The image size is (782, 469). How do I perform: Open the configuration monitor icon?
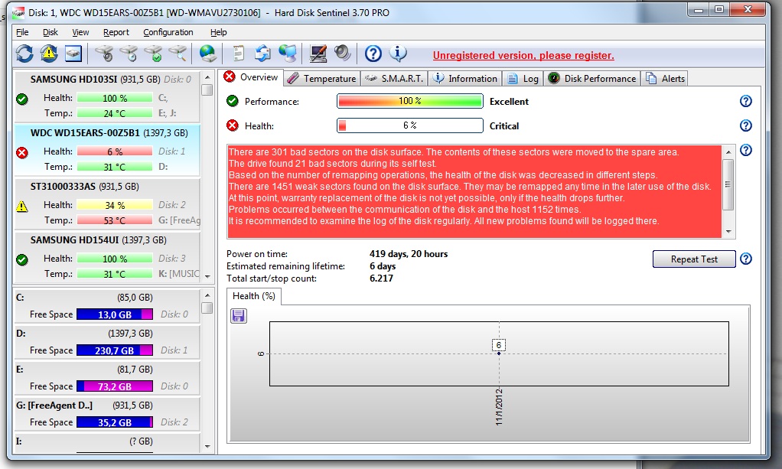318,54
